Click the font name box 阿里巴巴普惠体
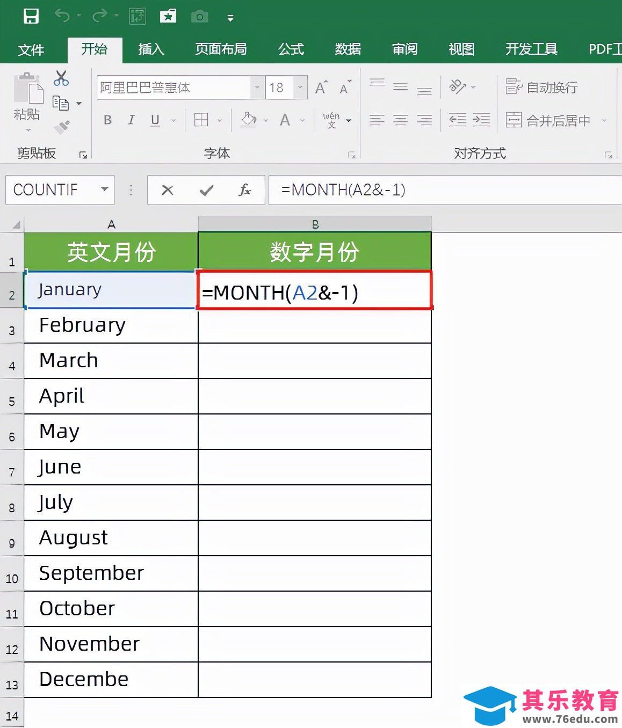Viewport: 622px width, 728px height. point(174,88)
